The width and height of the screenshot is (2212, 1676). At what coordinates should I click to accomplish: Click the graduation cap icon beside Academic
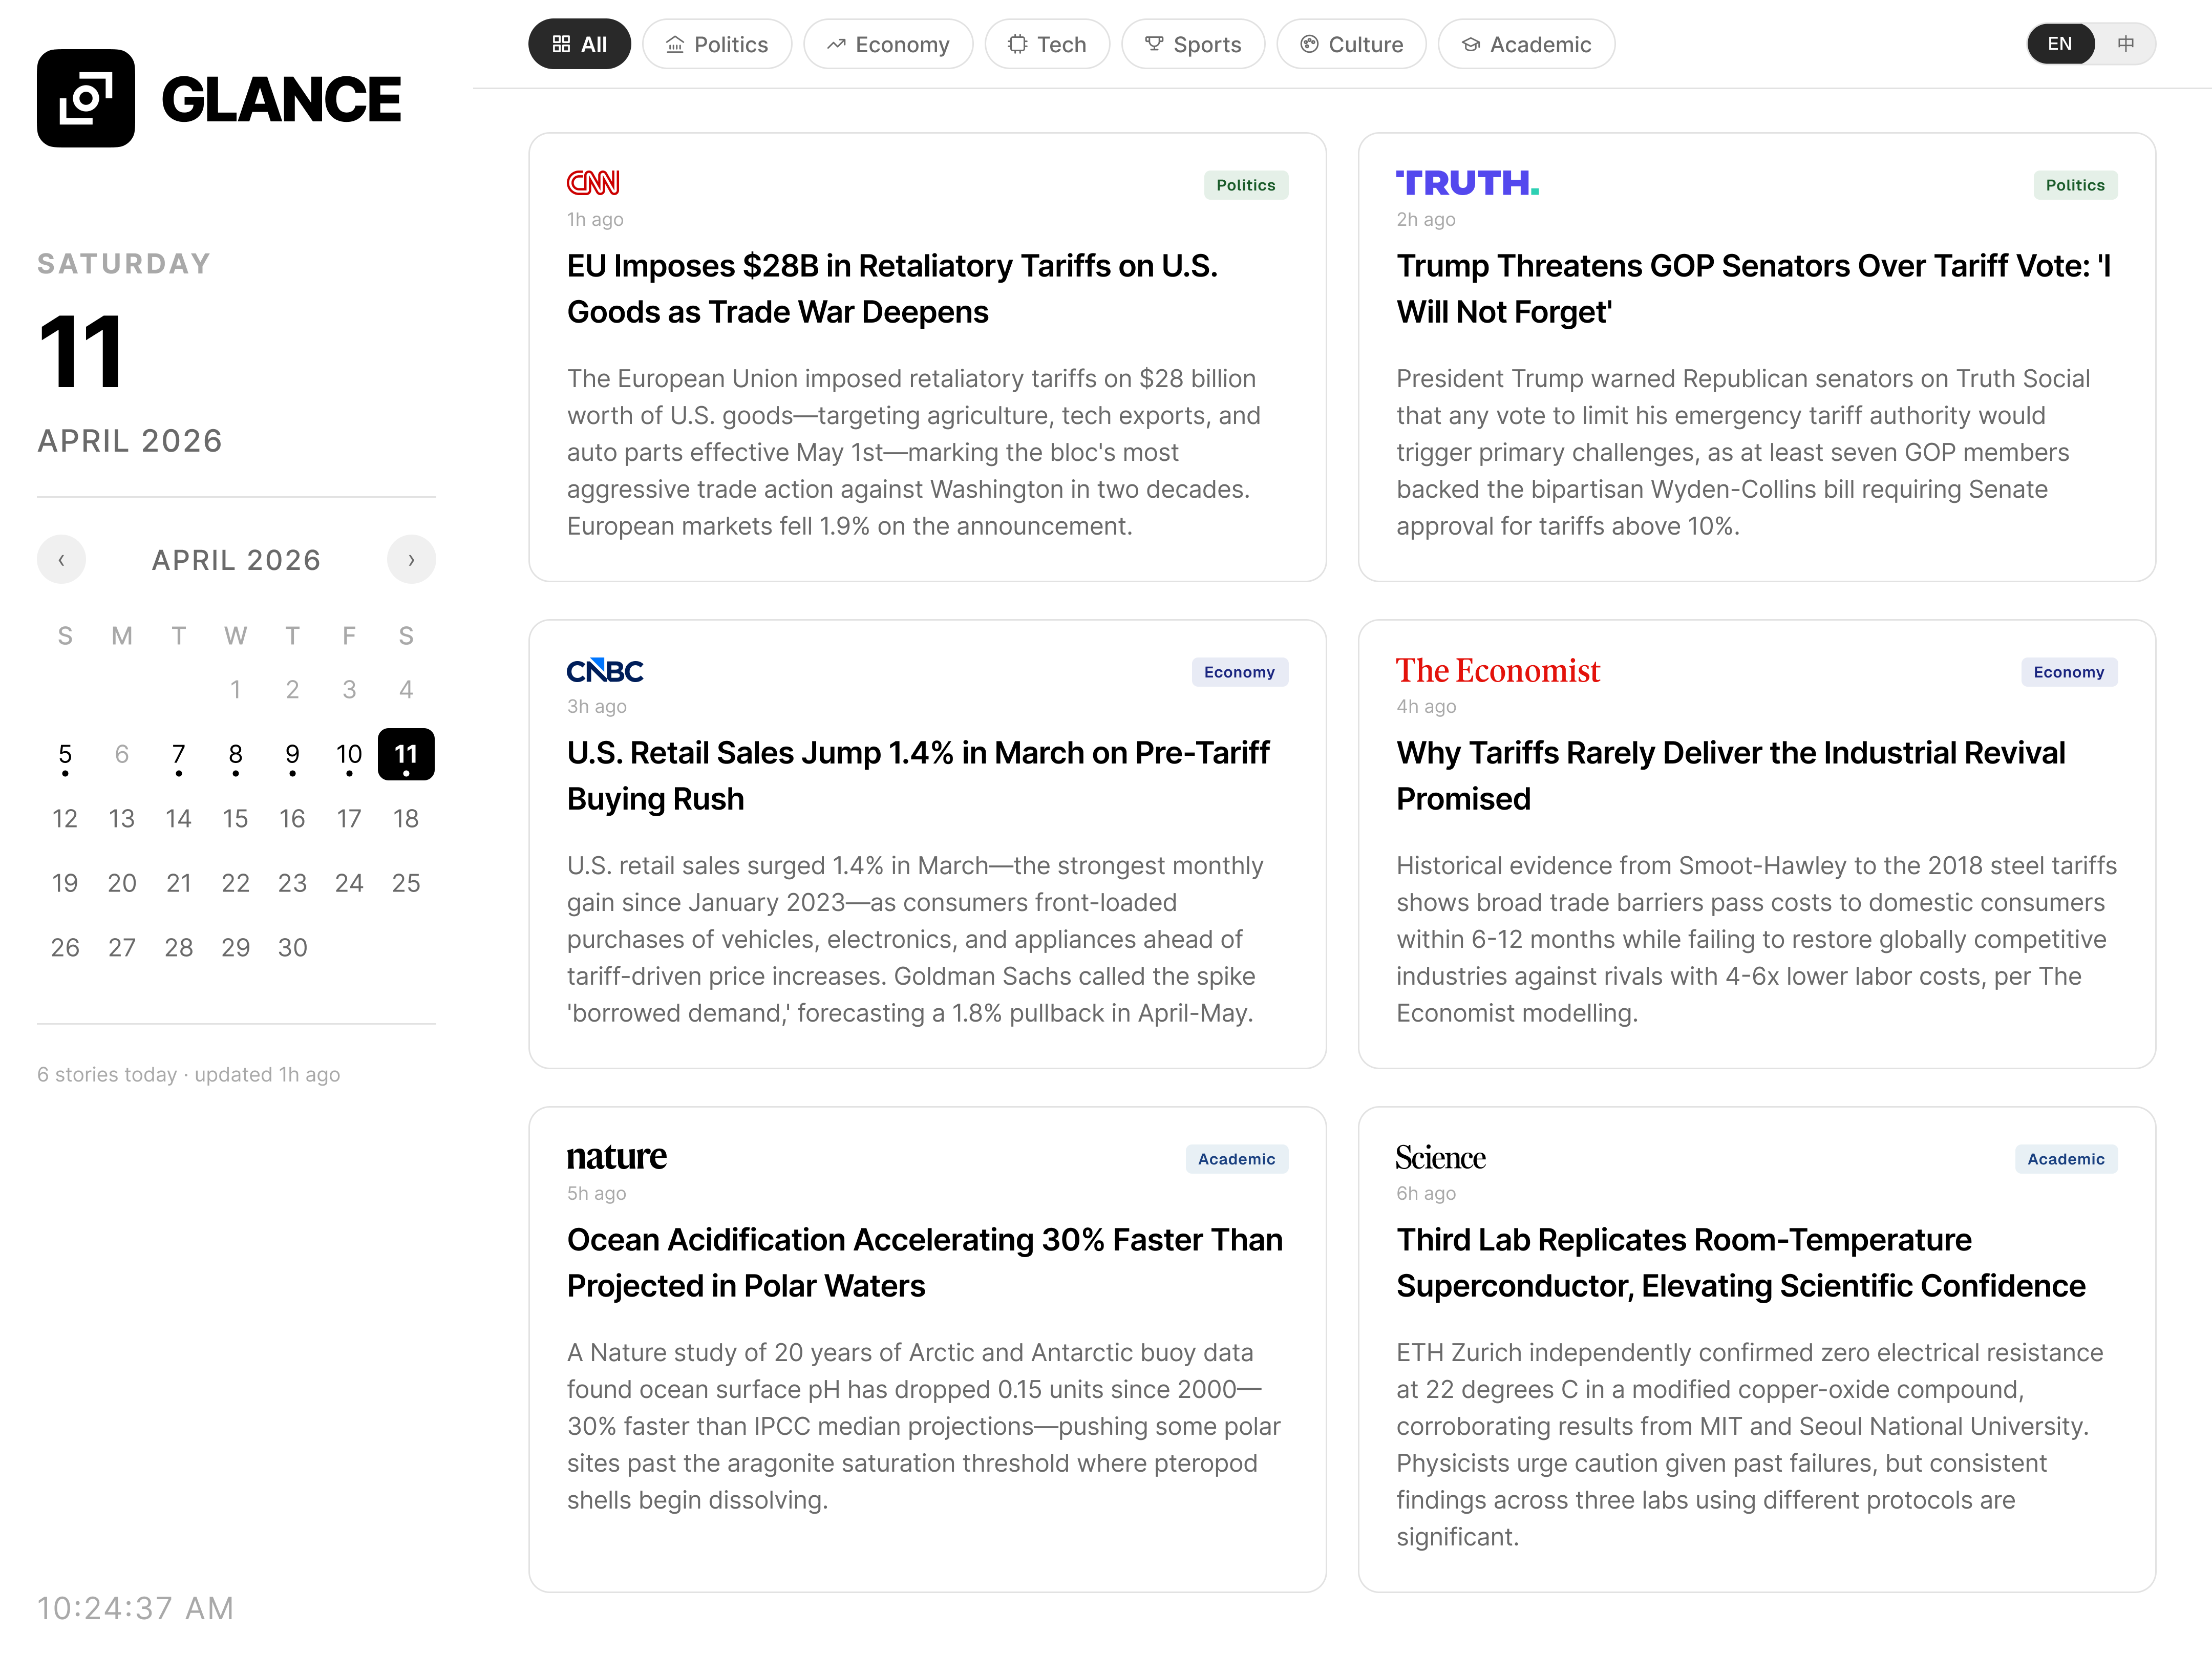pos(1470,43)
